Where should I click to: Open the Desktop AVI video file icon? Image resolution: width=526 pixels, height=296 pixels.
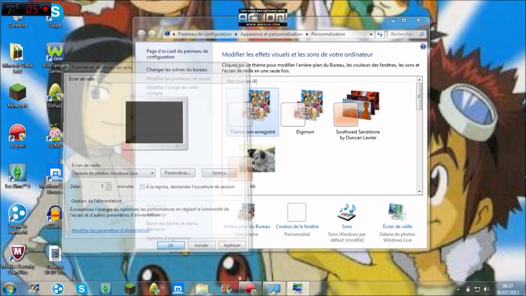55,260
